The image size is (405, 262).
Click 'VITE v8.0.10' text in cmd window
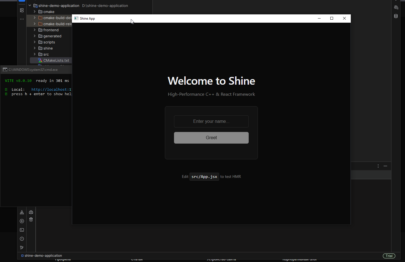tap(18, 81)
